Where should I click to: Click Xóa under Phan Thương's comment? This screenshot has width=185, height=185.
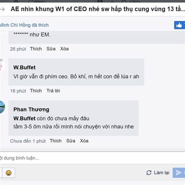tap(84, 141)
